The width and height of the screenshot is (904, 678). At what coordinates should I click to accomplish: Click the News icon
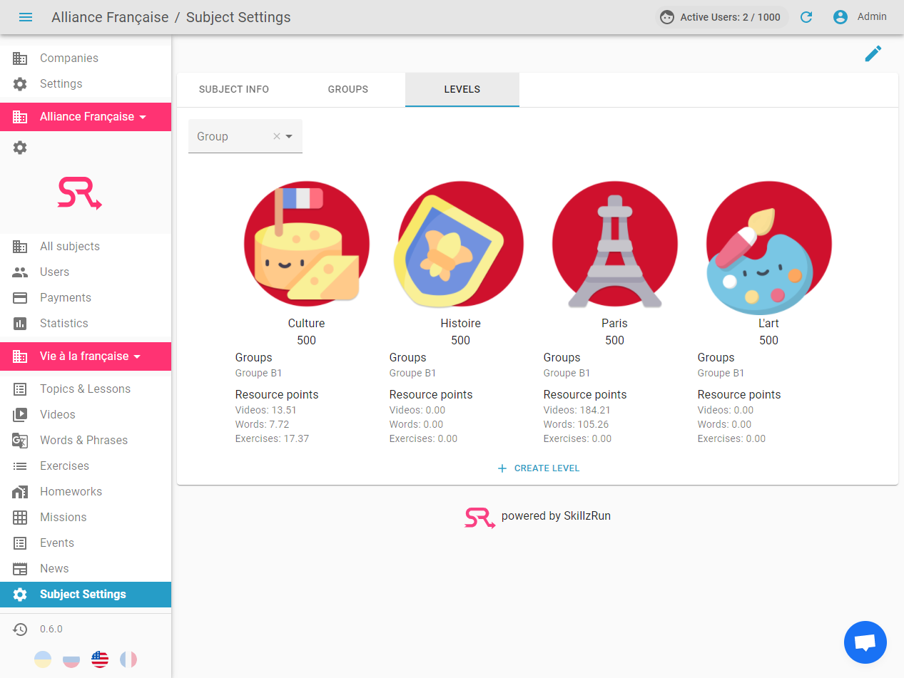coord(20,569)
